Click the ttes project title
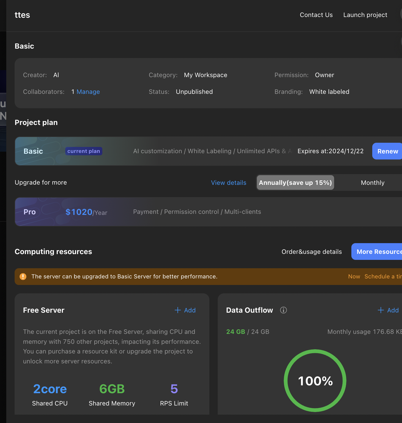Image resolution: width=402 pixels, height=423 pixels. coord(22,15)
